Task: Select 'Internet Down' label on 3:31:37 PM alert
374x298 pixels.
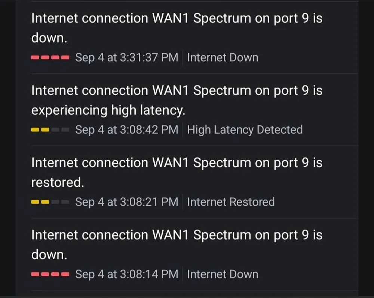Action: [x=223, y=58]
